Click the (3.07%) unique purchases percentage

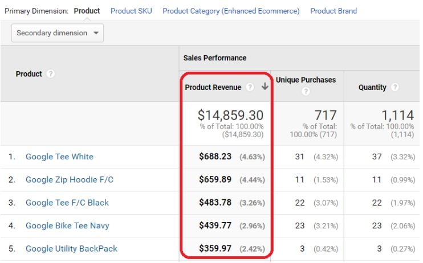tap(326, 203)
